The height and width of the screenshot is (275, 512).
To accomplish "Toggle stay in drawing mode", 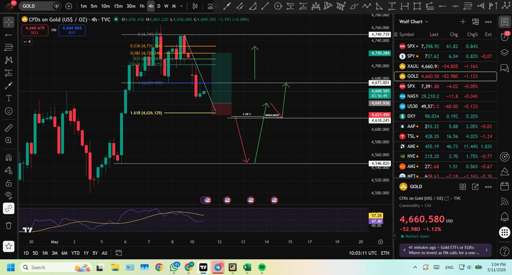I will point(9,170).
